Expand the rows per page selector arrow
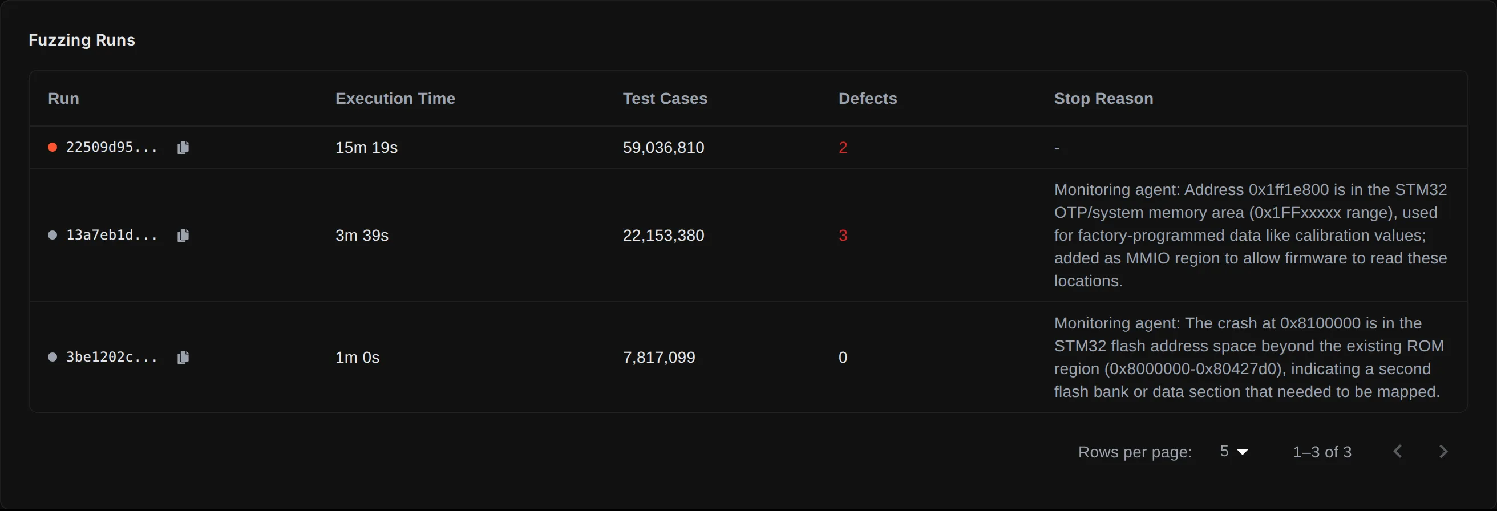This screenshot has width=1497, height=511. pos(1243,452)
